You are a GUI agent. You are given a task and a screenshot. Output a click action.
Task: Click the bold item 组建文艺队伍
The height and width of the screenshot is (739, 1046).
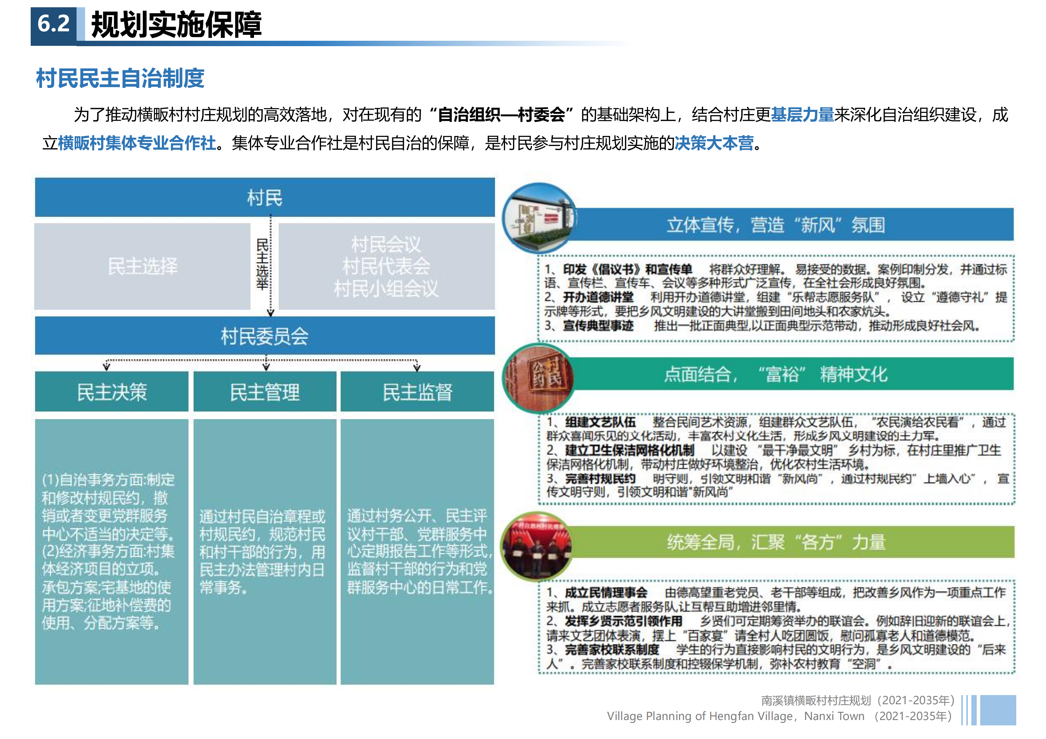tap(600, 422)
